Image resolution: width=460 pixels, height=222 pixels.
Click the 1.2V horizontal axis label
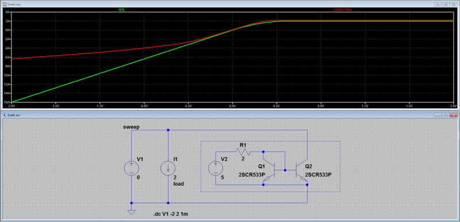pos(365,106)
